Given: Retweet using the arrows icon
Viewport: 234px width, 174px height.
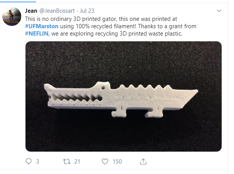Looking at the screenshot, I should coord(66,161).
